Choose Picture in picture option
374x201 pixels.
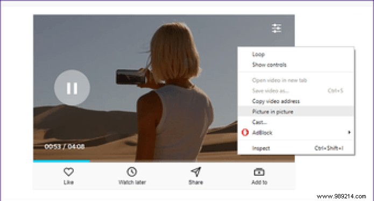[x=297, y=111]
